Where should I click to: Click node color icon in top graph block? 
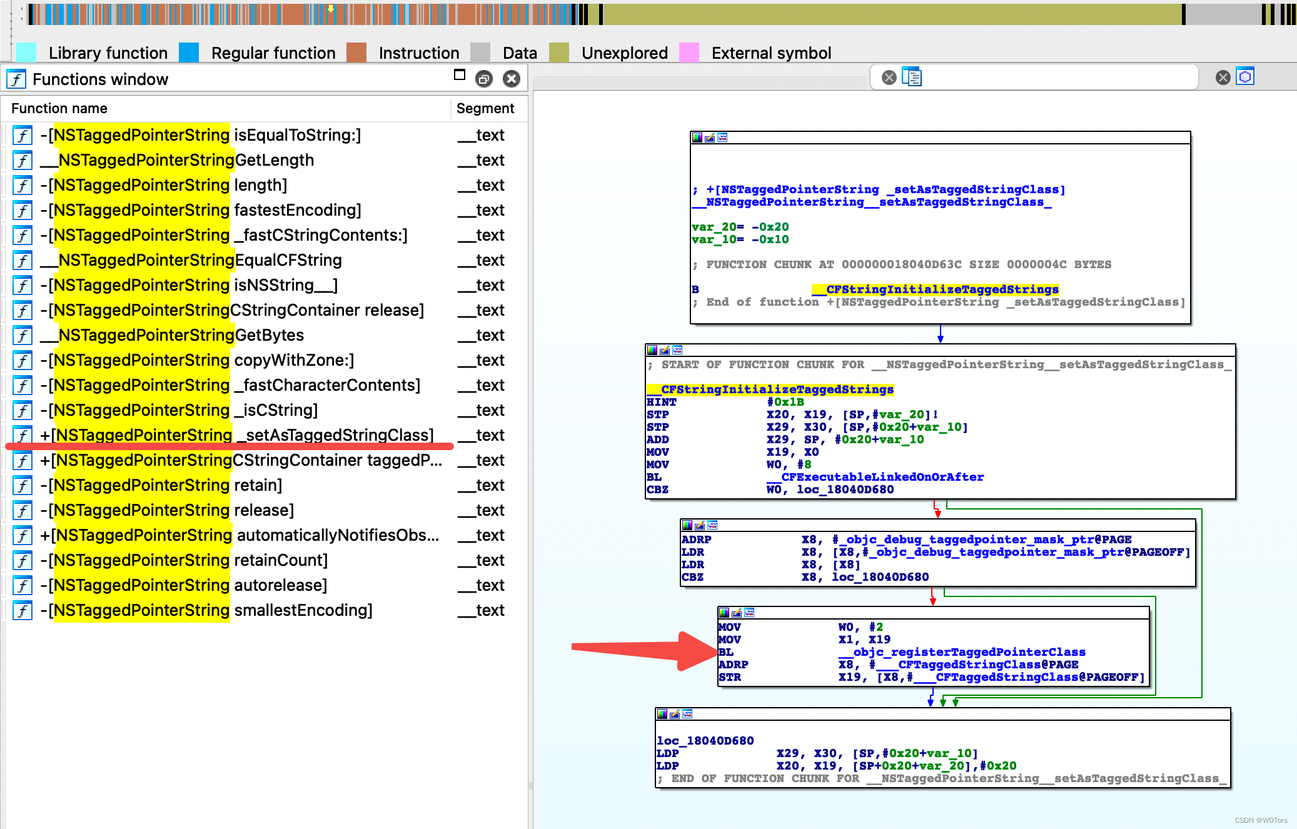point(697,138)
